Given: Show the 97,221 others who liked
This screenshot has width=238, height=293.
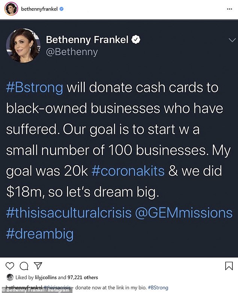Looking at the screenshot, I should [x=83, y=278].
